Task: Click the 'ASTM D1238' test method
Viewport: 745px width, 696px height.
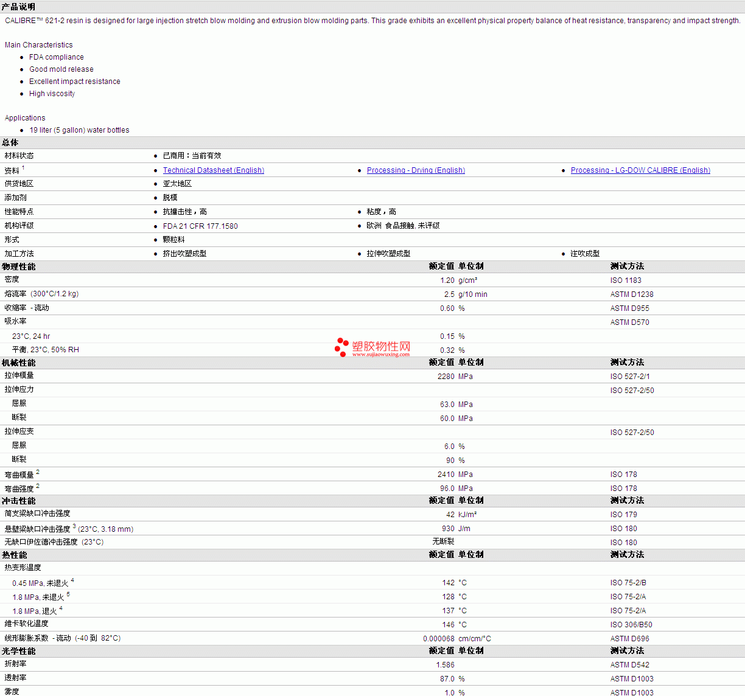Action: 632,294
